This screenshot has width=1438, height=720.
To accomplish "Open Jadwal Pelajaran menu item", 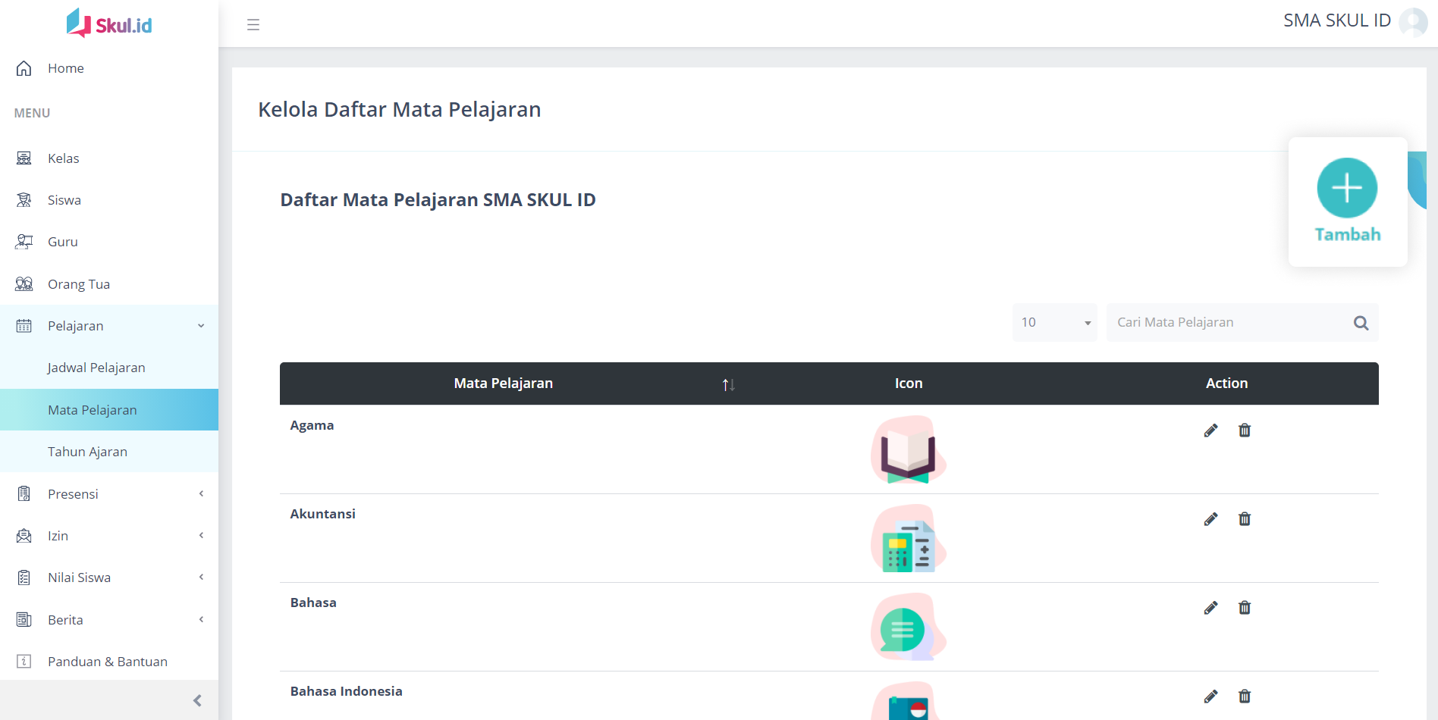I will pyautogui.click(x=96, y=368).
